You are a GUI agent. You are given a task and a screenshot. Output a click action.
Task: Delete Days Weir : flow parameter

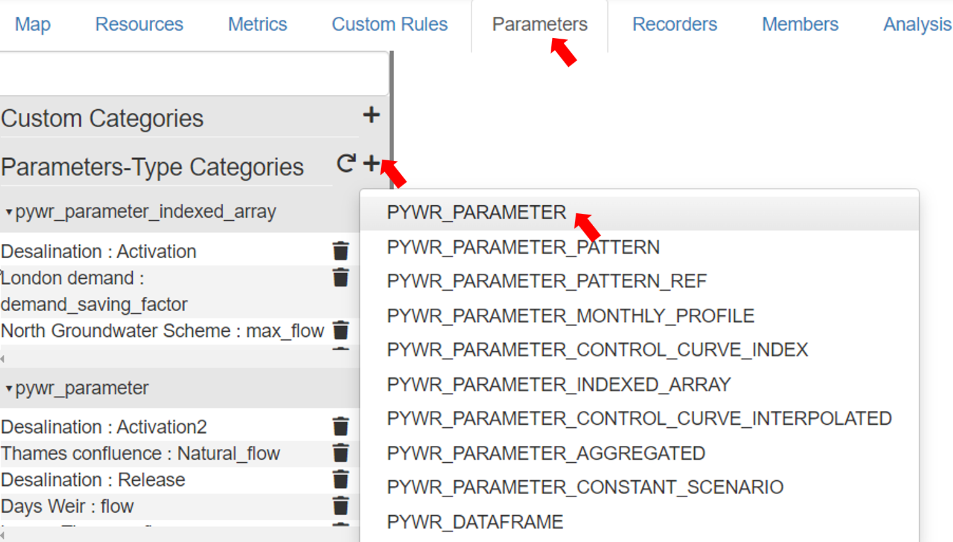(341, 506)
